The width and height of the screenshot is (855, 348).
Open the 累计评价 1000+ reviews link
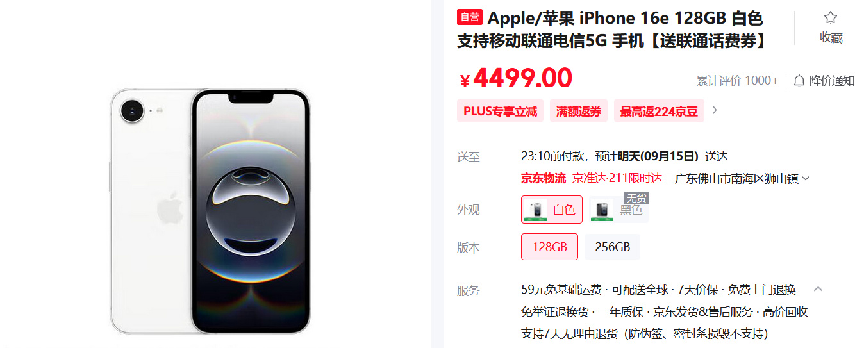point(737,81)
